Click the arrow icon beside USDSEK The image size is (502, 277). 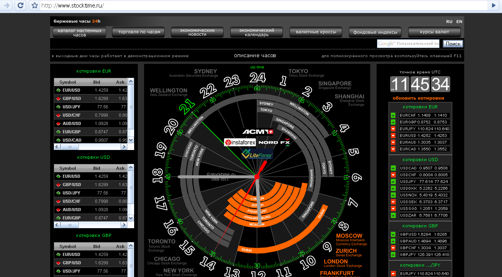click(393, 202)
